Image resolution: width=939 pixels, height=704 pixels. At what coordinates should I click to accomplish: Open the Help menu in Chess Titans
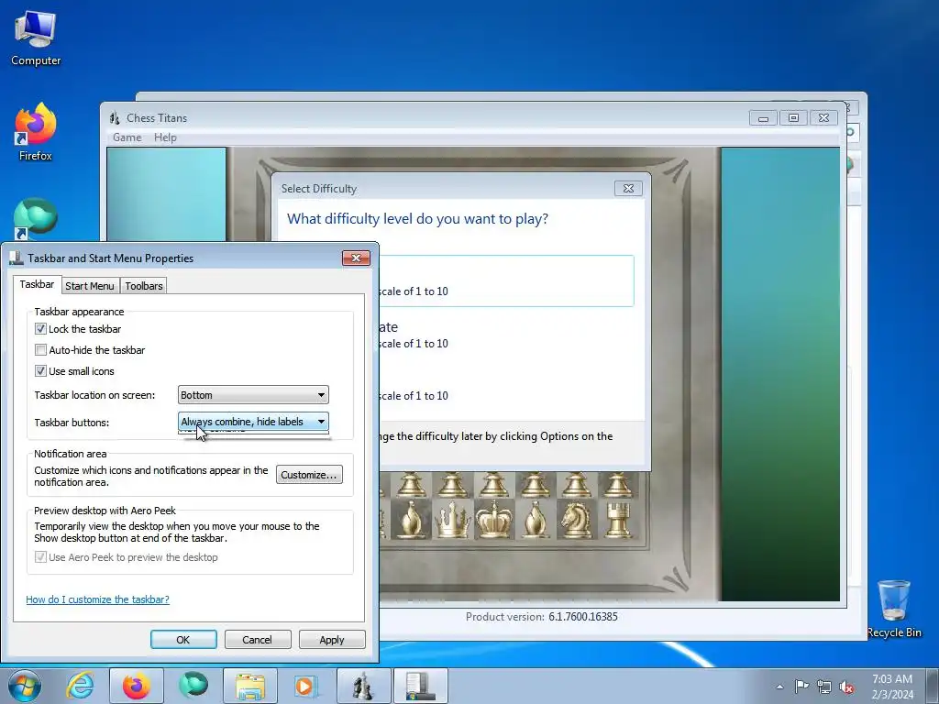(165, 137)
